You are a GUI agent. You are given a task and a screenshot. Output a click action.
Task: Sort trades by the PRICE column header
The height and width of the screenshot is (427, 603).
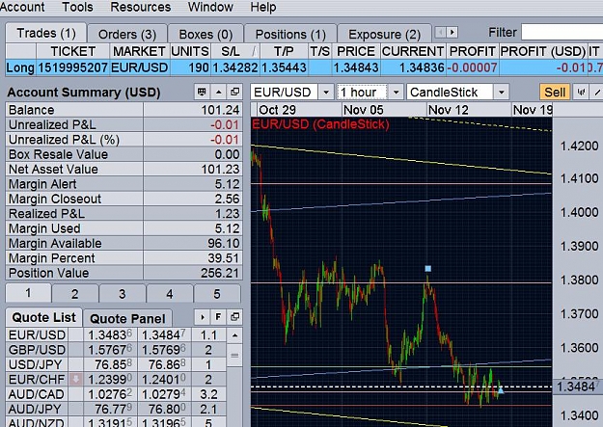(356, 51)
